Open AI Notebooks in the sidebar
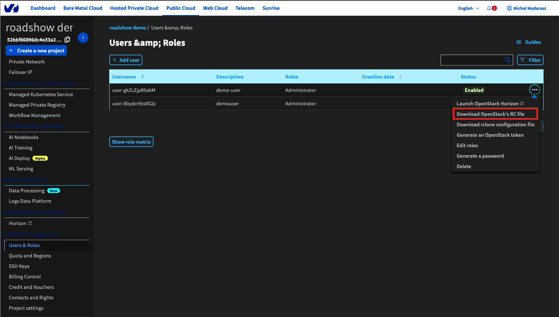559x317 pixels. (24, 137)
